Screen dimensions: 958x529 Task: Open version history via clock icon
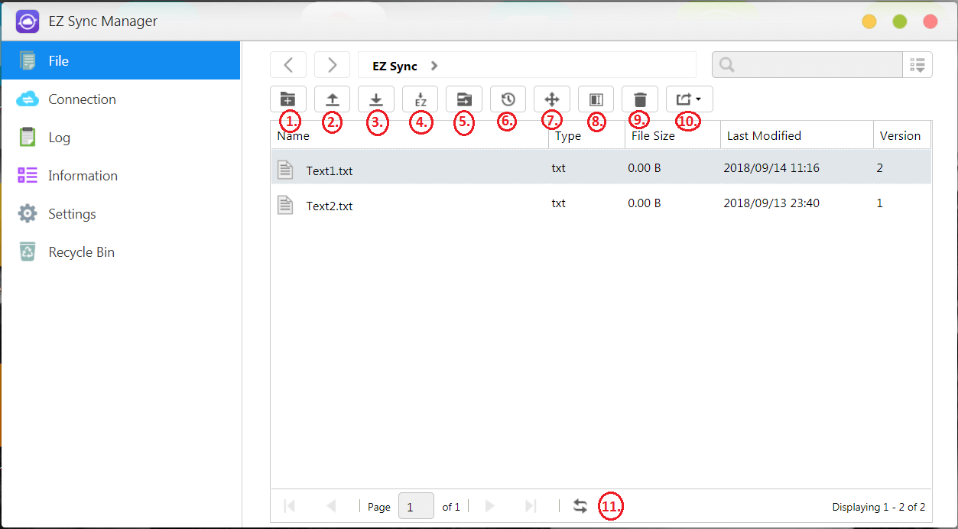click(x=508, y=99)
